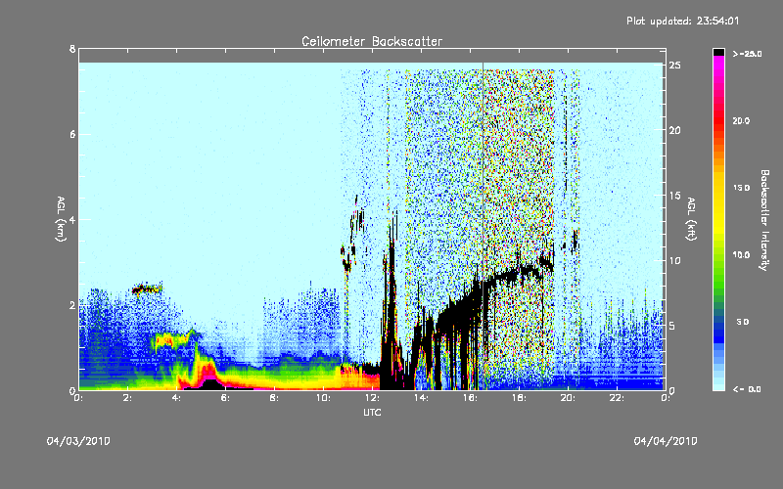The image size is (783, 489).
Task: Click the '15' kft tick on right axis
Action: click(x=674, y=196)
